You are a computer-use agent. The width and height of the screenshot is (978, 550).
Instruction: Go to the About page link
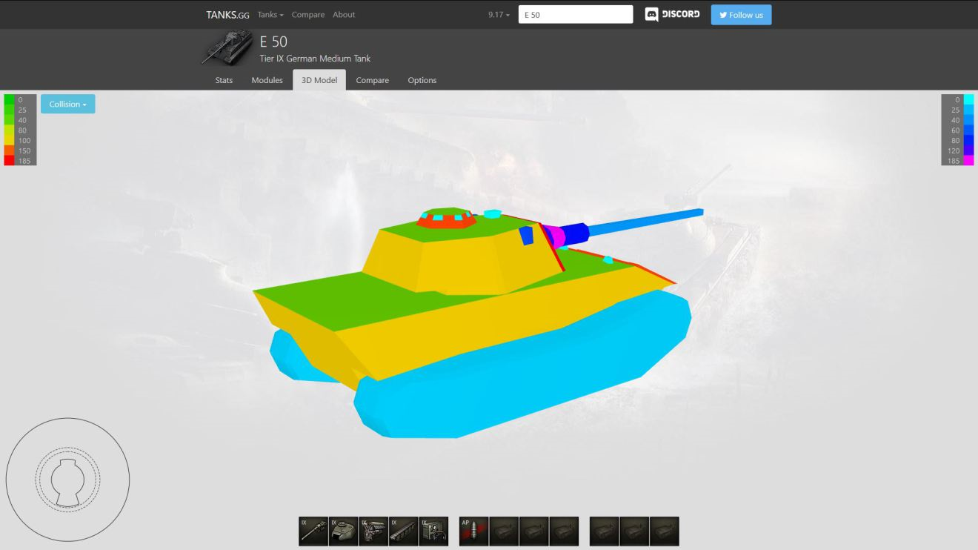(x=344, y=15)
